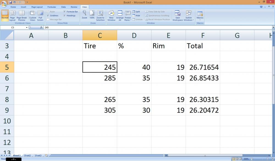Click Save Workspace
The height and width of the screenshot is (161, 275).
click(177, 15)
